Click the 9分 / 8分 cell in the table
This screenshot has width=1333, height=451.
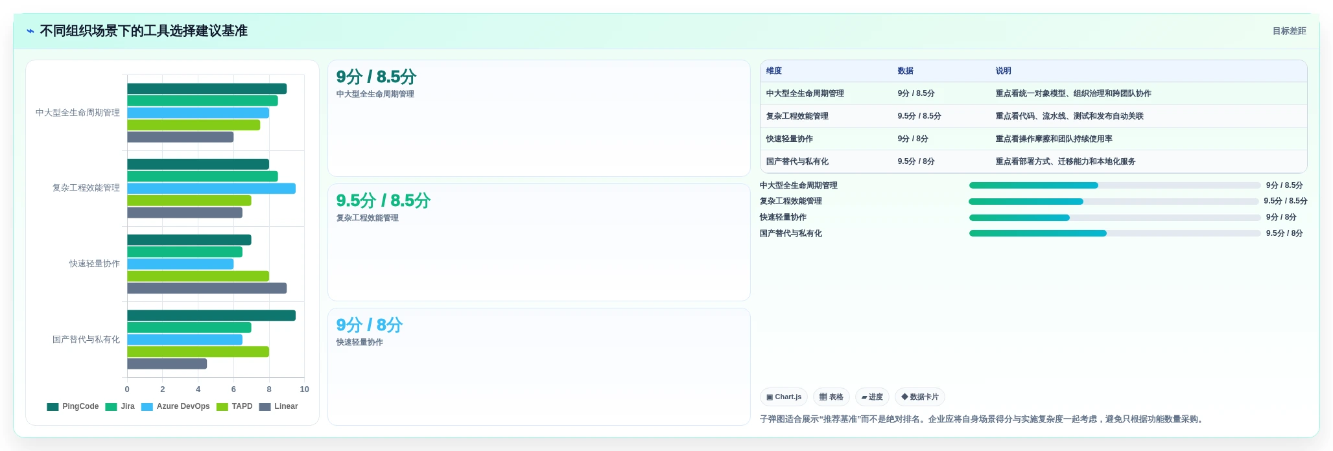(x=912, y=139)
